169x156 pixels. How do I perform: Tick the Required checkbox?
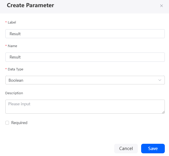(x=7, y=123)
